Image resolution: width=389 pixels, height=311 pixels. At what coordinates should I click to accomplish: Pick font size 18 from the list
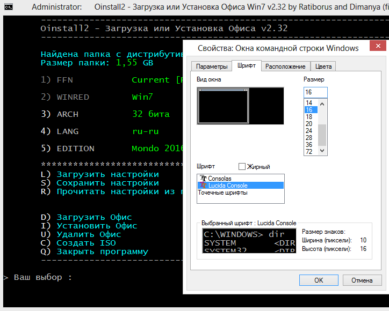pyautogui.click(x=311, y=117)
